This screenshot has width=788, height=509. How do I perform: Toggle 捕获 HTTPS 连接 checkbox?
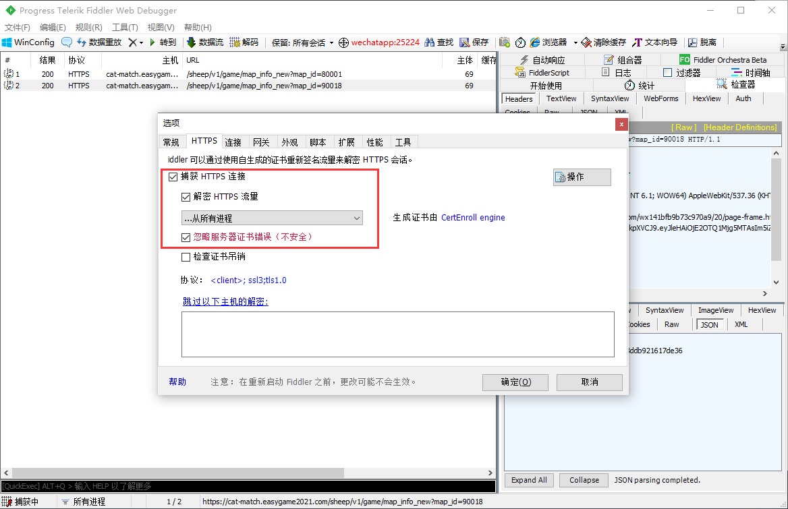pyautogui.click(x=173, y=177)
